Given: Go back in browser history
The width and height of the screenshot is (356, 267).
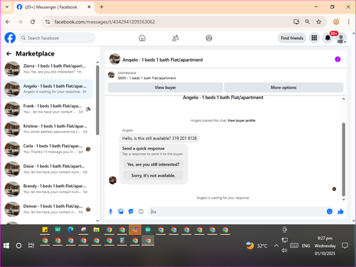Looking at the screenshot, I should coord(8,22).
